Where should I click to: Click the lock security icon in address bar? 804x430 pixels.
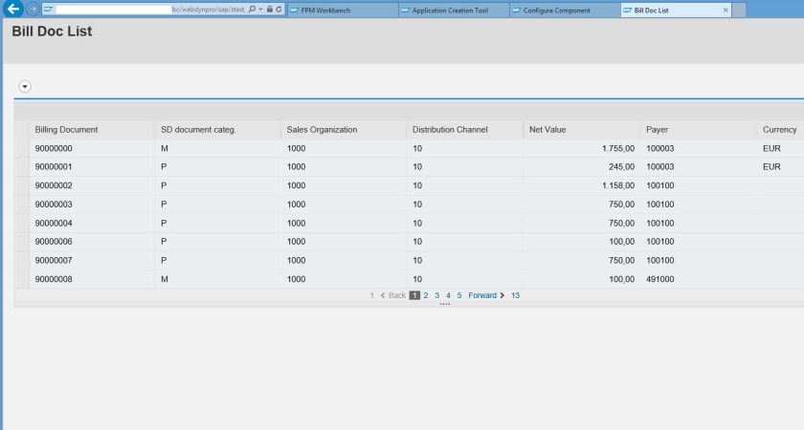[x=269, y=10]
